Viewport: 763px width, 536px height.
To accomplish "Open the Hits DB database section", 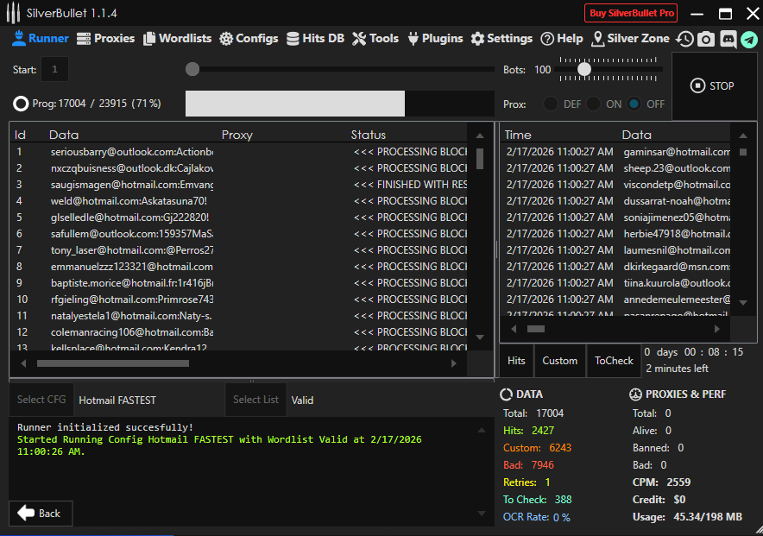I will click(x=315, y=39).
